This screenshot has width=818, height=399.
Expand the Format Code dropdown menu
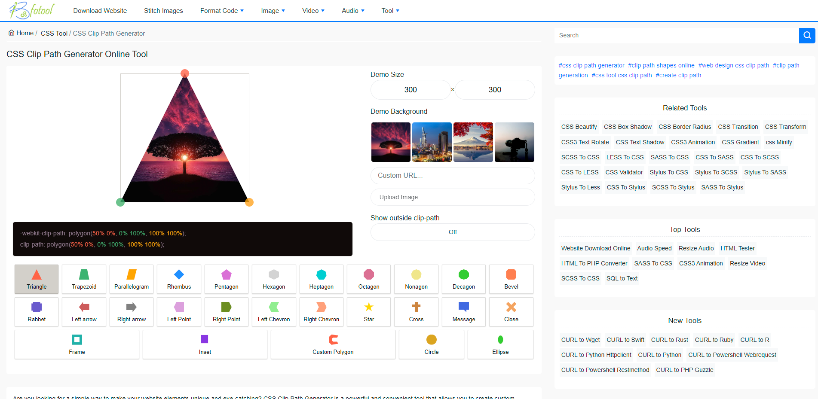222,11
